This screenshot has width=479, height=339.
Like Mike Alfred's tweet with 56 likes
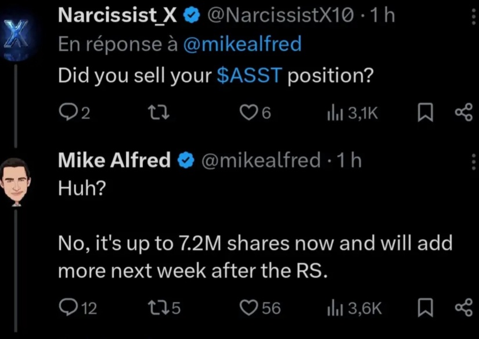pos(260,308)
